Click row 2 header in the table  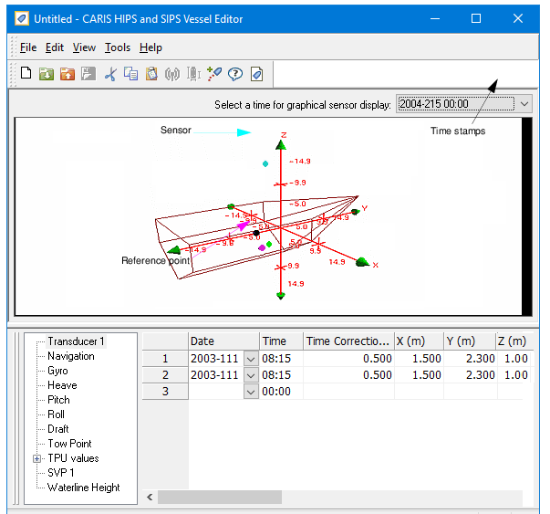pyautogui.click(x=165, y=375)
